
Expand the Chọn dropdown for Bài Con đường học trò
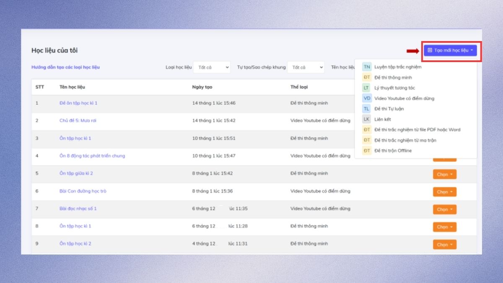tap(445, 192)
